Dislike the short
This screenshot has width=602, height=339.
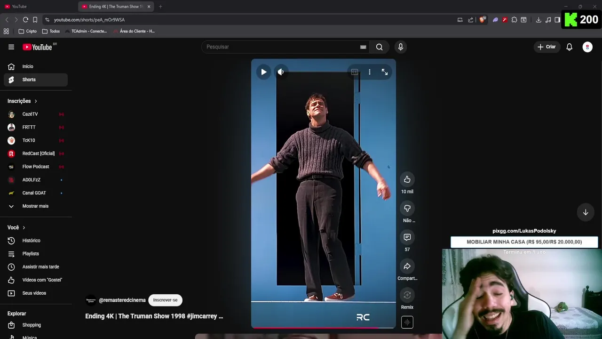point(407,208)
